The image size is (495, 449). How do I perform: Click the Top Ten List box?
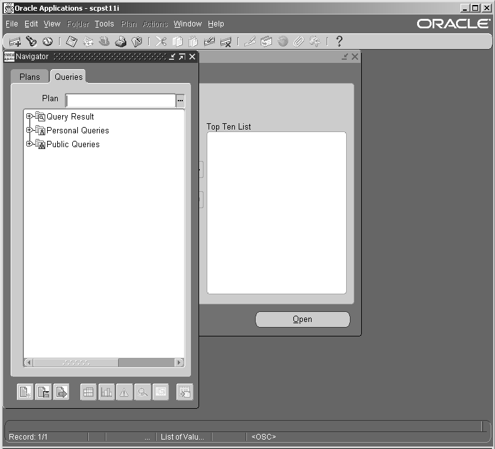tap(276, 213)
